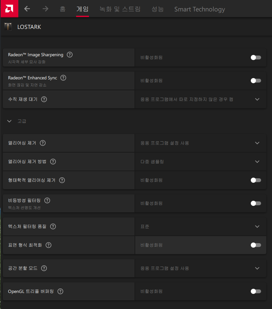Show help for 수직 재생 대기
The width and height of the screenshot is (272, 309).
coord(44,99)
